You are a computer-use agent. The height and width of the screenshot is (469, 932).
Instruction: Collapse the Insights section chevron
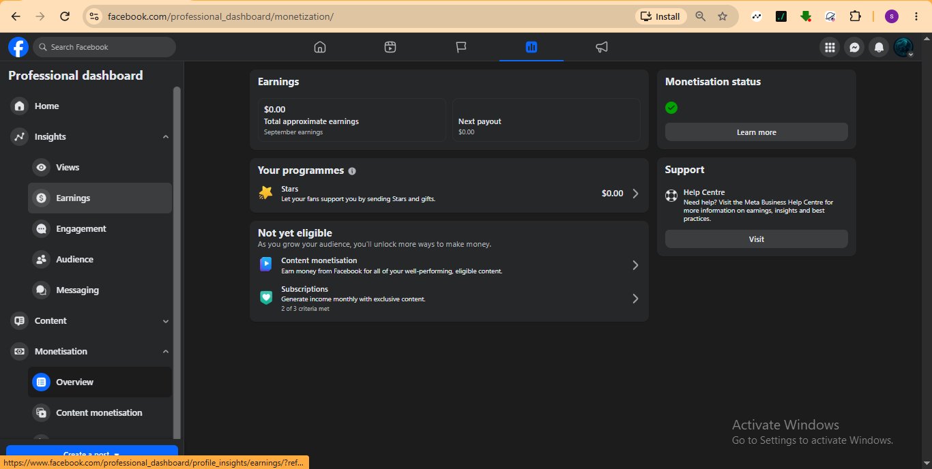(x=165, y=137)
